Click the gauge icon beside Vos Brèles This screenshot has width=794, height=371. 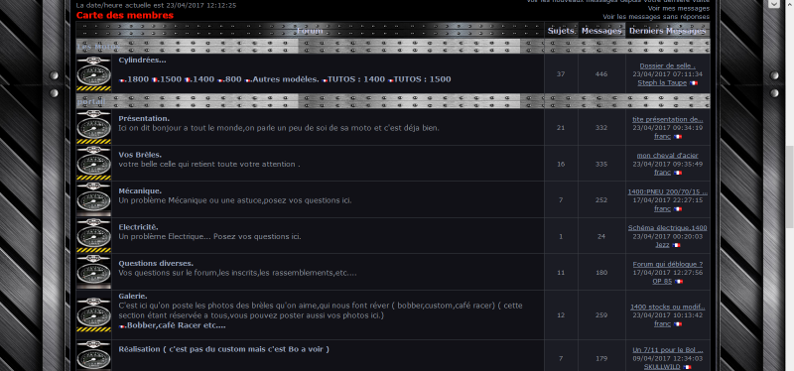93,163
